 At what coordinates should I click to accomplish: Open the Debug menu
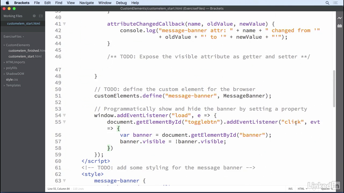tap(121, 3)
